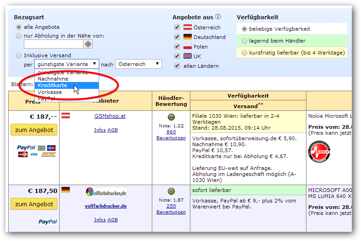Click the GSMshop.at green smiley rating icon

pyautogui.click(x=171, y=117)
